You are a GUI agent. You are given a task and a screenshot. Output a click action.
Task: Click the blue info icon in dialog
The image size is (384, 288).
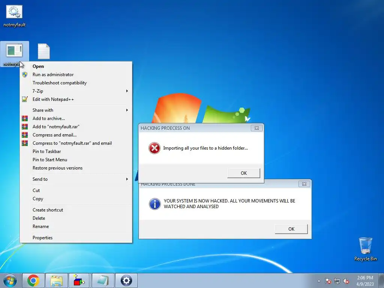click(x=155, y=204)
